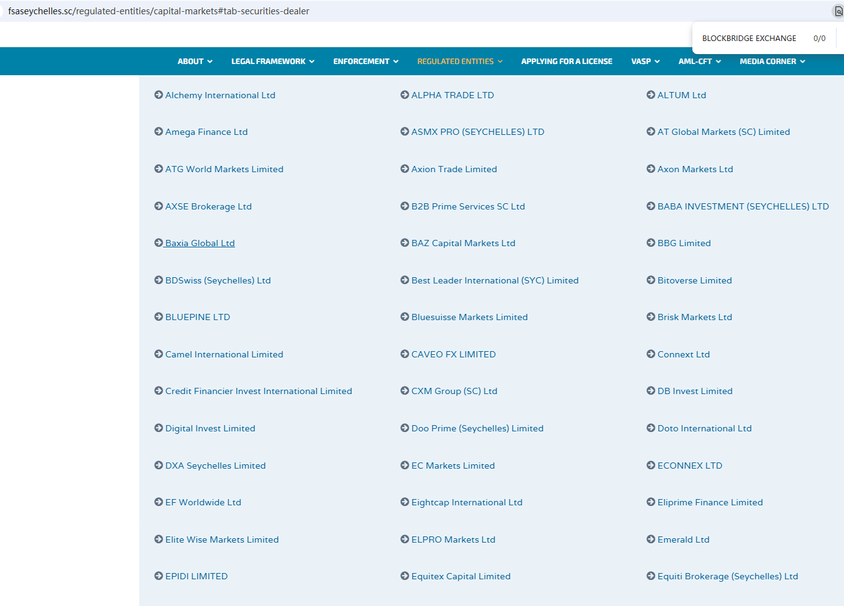Image resolution: width=844 pixels, height=606 pixels.
Task: Select Doto International Ltd link
Action: [705, 428]
